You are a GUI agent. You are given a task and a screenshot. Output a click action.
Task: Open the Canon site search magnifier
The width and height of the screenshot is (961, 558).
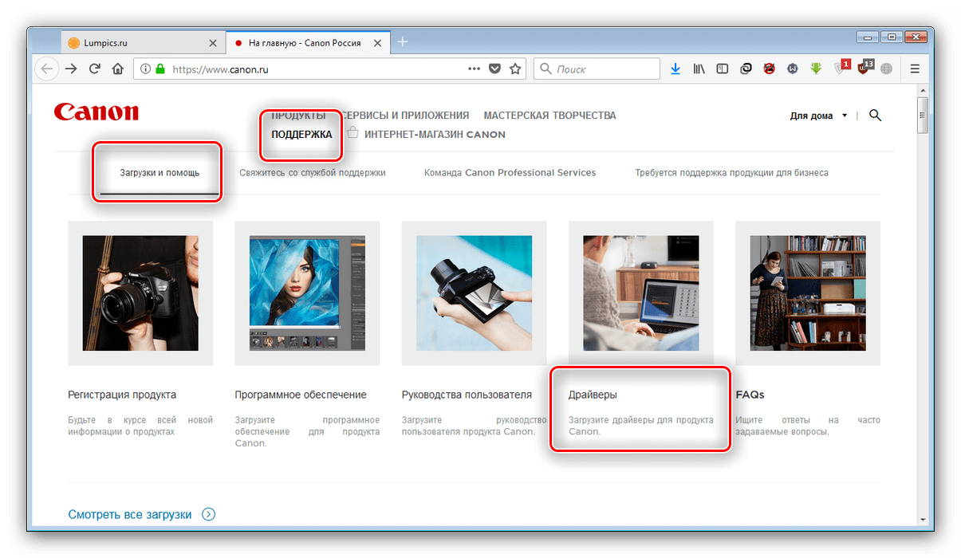(x=875, y=116)
